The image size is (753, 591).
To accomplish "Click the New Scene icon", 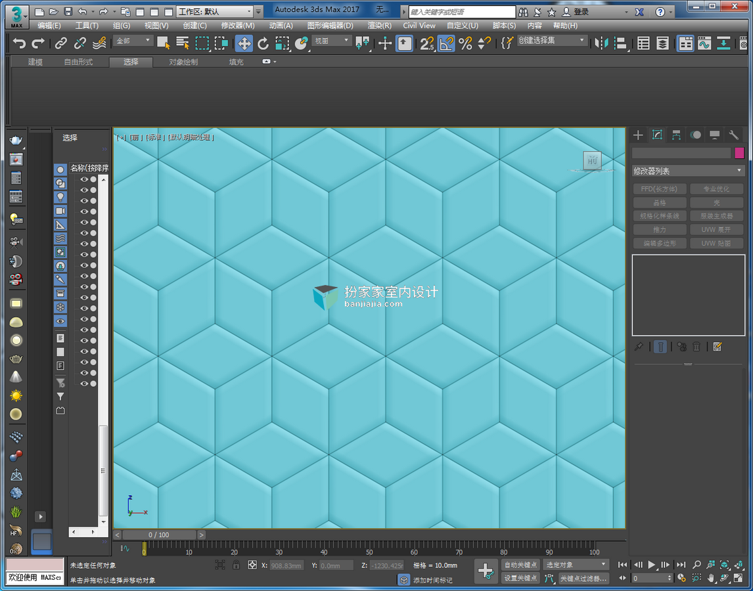I will (x=40, y=12).
